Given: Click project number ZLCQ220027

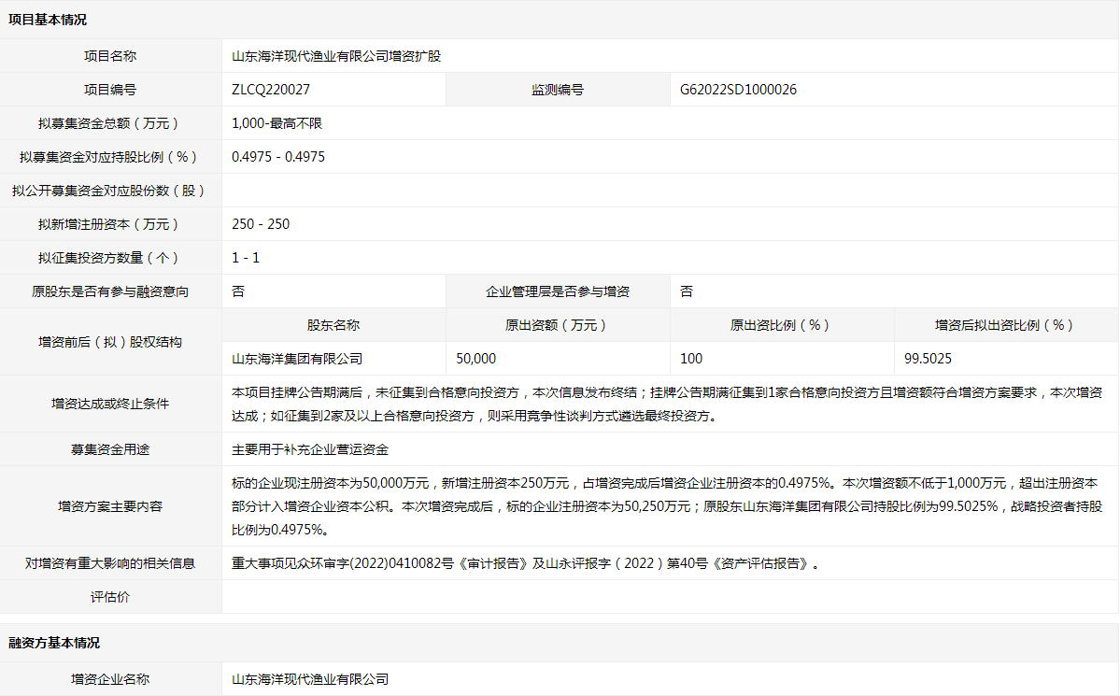Looking at the screenshot, I should coord(271,90).
